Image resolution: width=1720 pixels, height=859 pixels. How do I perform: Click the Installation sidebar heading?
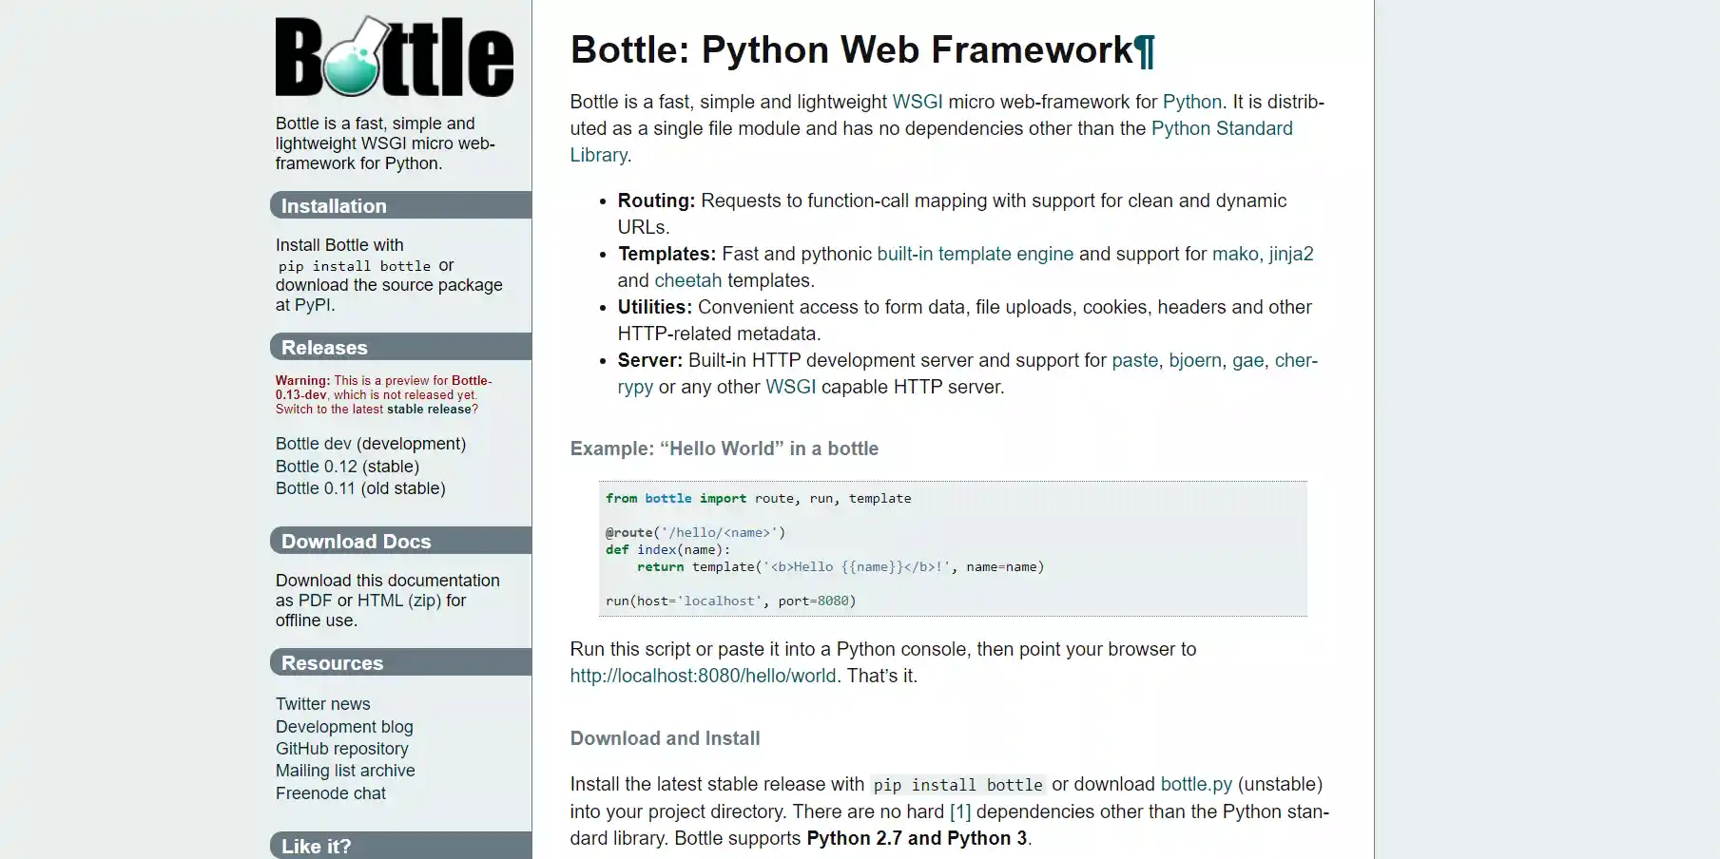pyautogui.click(x=400, y=205)
